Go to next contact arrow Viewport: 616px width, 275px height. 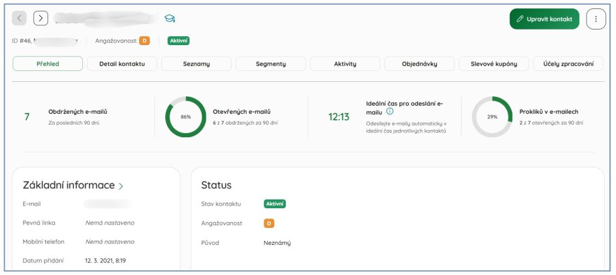[40, 18]
